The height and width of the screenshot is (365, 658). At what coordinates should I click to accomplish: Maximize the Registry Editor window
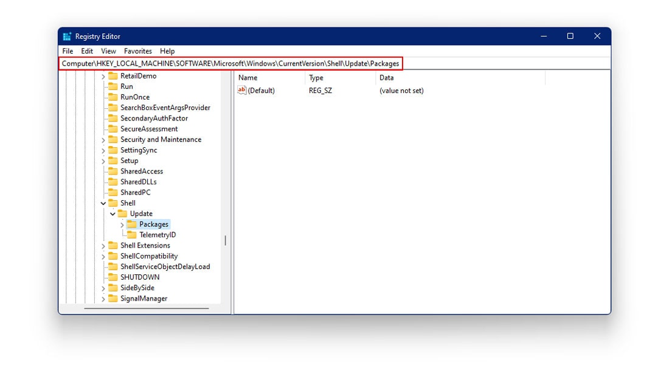(x=570, y=36)
